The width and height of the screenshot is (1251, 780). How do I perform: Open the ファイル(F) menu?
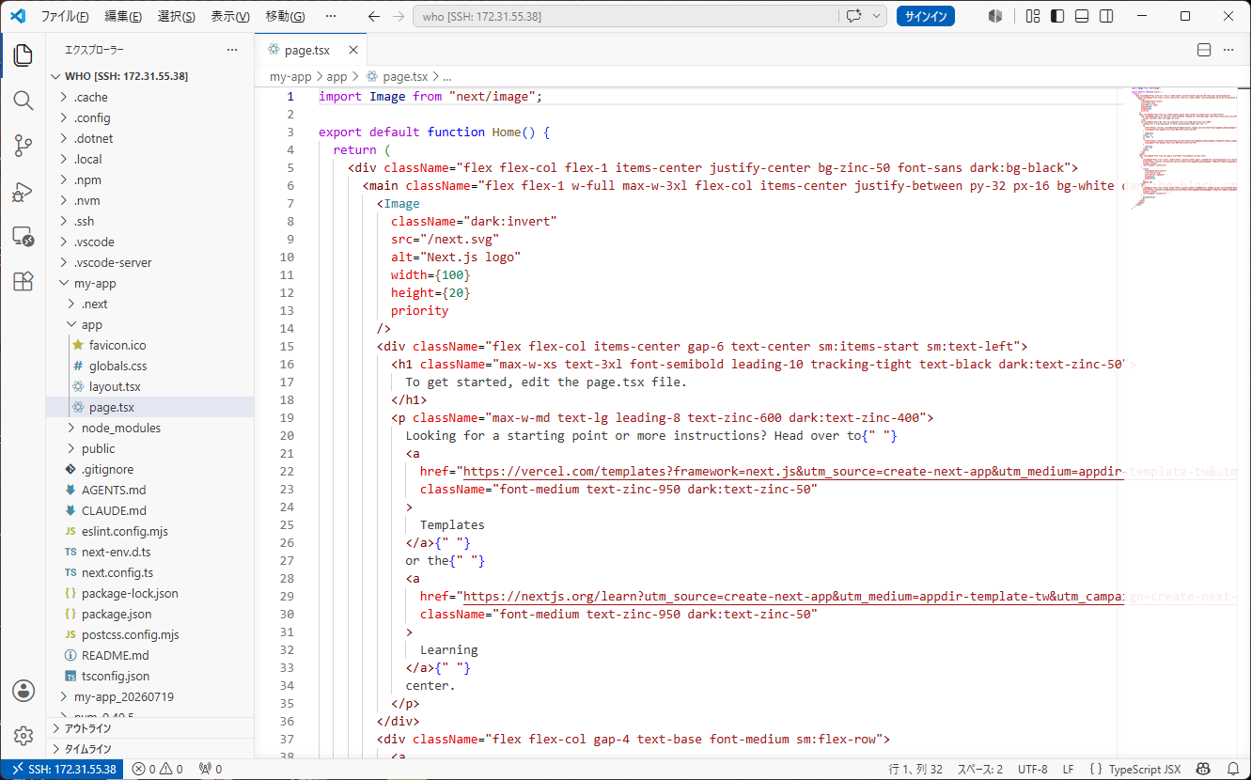pos(65,16)
